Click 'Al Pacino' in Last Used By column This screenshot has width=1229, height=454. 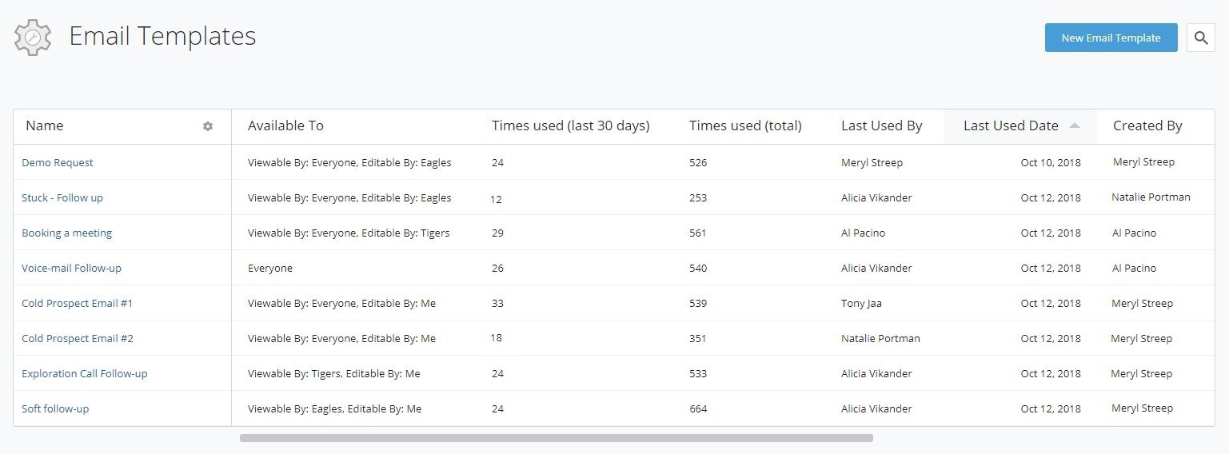coord(863,233)
